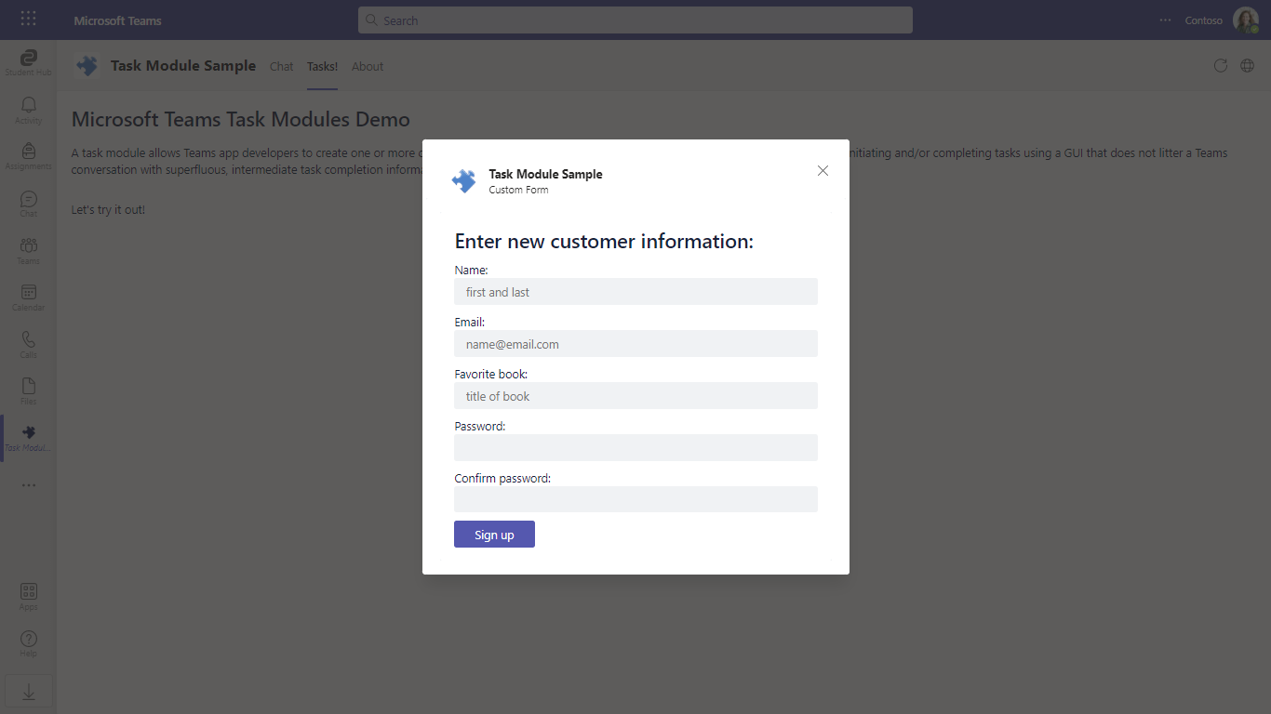Close the Custom Form dialog
Screen dimensions: 1271x714
(x=823, y=170)
